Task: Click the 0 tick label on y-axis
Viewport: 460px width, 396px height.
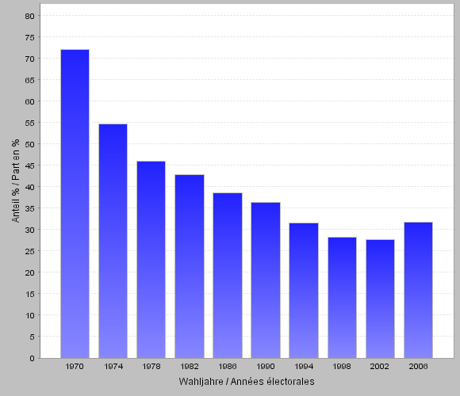Action: point(32,358)
